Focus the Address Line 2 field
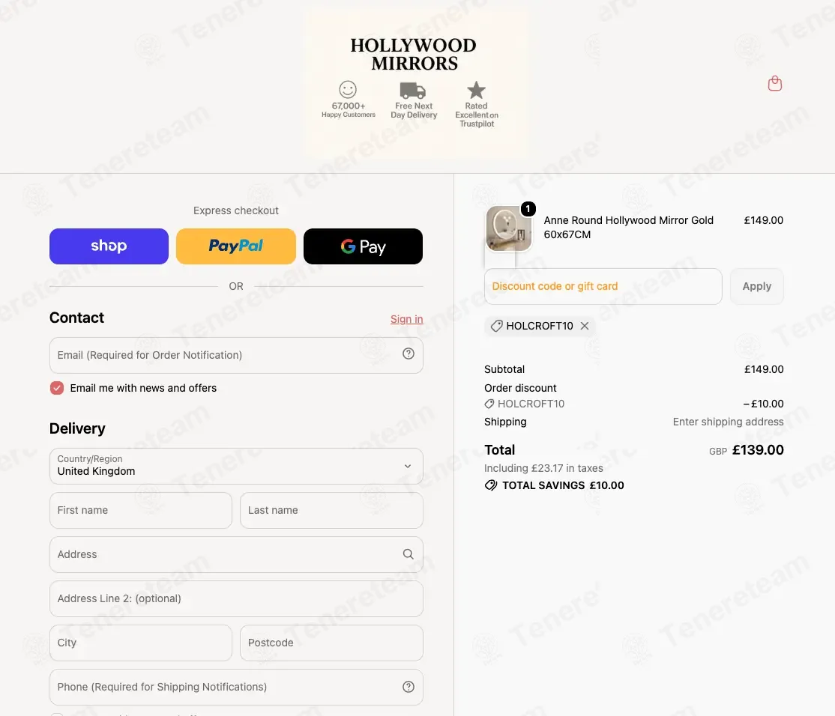The height and width of the screenshot is (716, 835). (x=236, y=598)
